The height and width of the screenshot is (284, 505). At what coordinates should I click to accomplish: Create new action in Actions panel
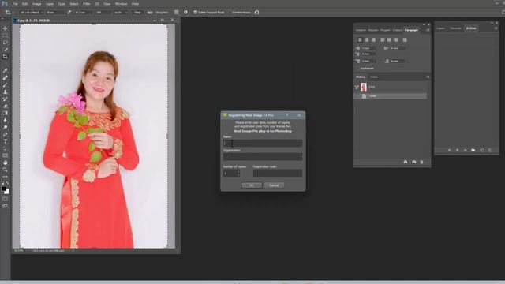coord(482,150)
